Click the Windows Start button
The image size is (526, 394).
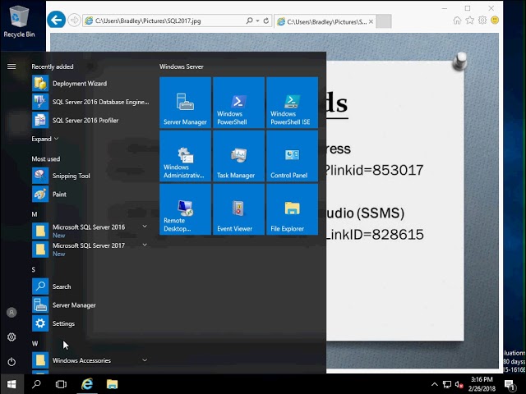pos(12,384)
